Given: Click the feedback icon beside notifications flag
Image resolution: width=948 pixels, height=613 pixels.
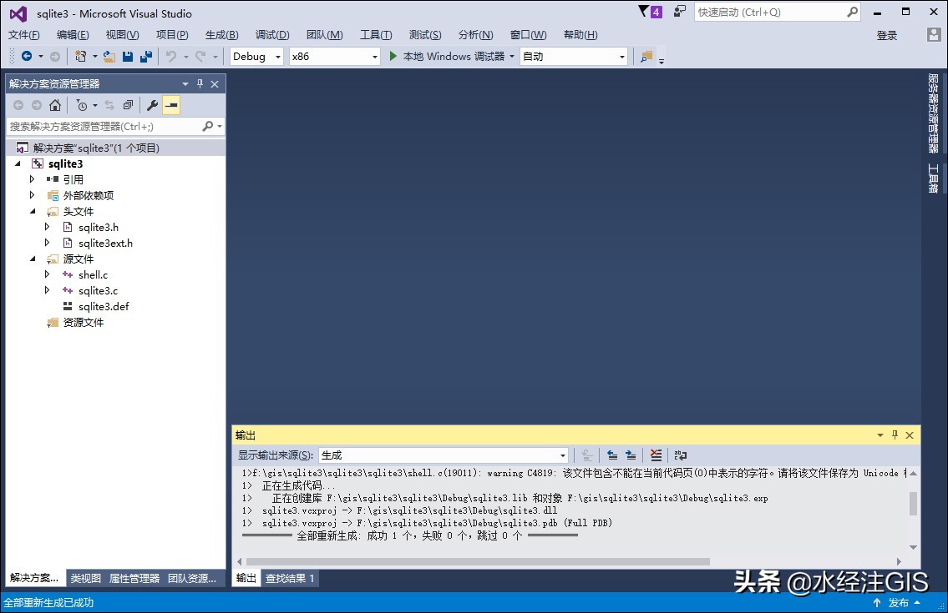Looking at the screenshot, I should (x=680, y=11).
